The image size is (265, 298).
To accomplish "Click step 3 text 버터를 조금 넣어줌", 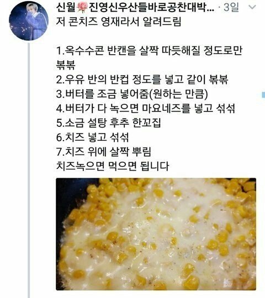I will pos(132,94).
